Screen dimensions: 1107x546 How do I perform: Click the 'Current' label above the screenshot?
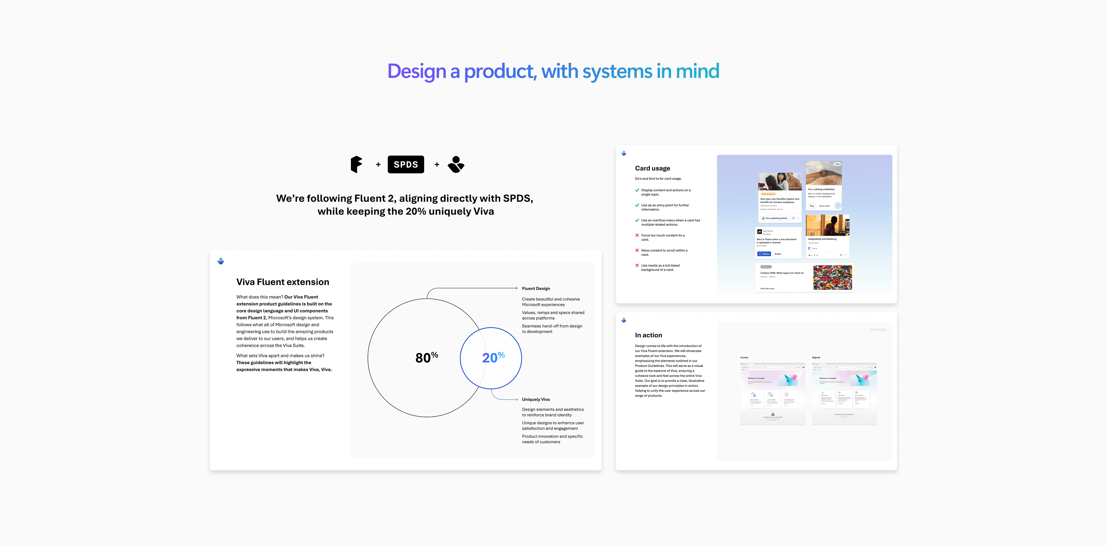tap(744, 357)
